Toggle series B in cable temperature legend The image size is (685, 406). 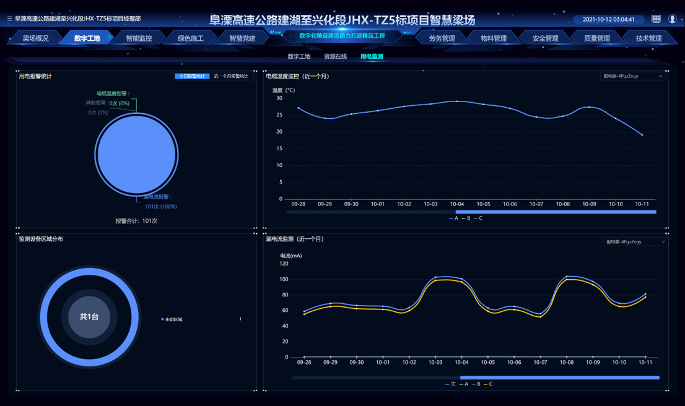tap(465, 218)
